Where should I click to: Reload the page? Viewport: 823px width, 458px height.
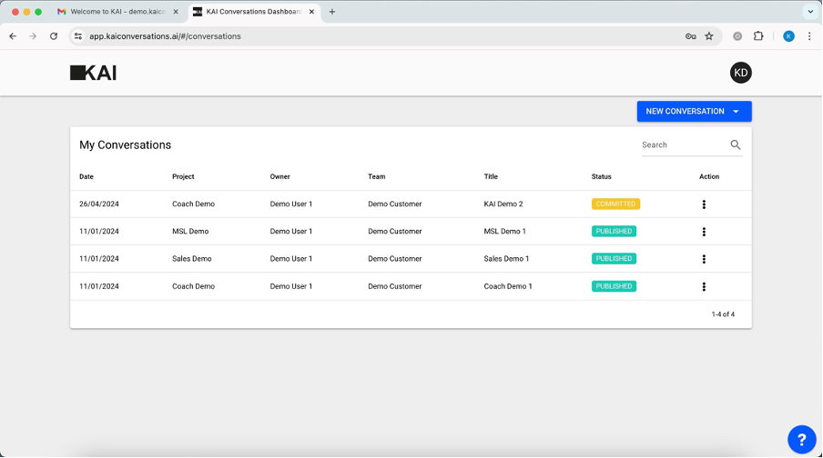click(54, 36)
